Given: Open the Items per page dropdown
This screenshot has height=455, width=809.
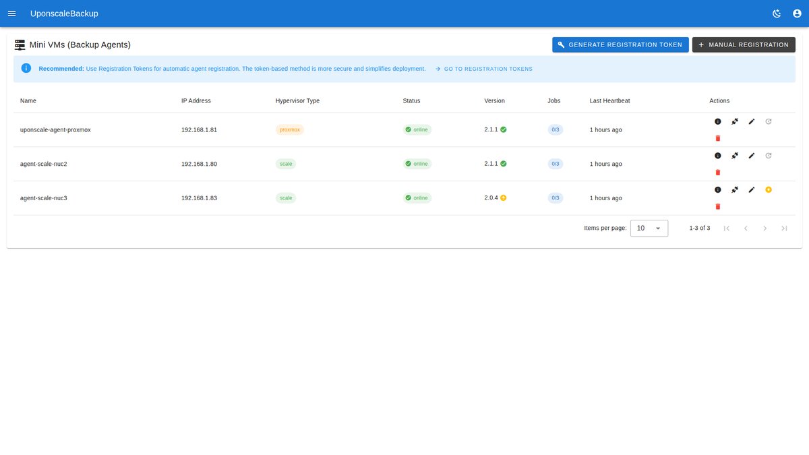Looking at the screenshot, I should [x=649, y=229].
